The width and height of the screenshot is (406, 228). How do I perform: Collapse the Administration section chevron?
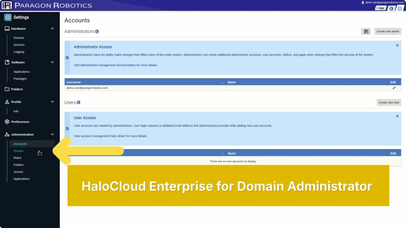click(52, 134)
